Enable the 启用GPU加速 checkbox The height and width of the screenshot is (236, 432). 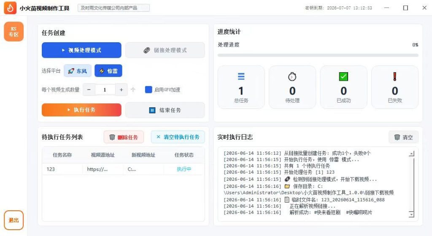(148, 90)
